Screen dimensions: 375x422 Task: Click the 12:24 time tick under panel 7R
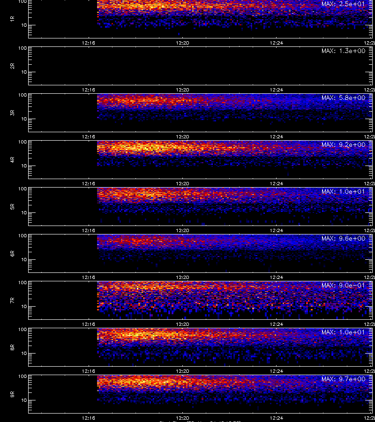tap(277, 324)
